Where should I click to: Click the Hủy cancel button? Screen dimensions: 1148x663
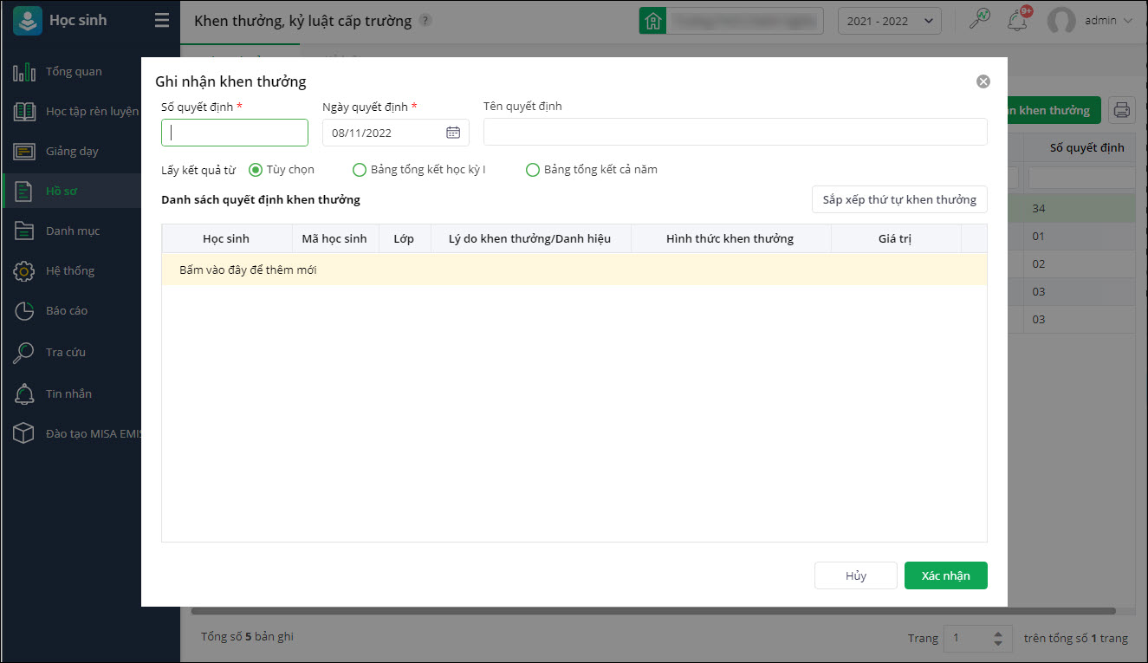(x=856, y=575)
